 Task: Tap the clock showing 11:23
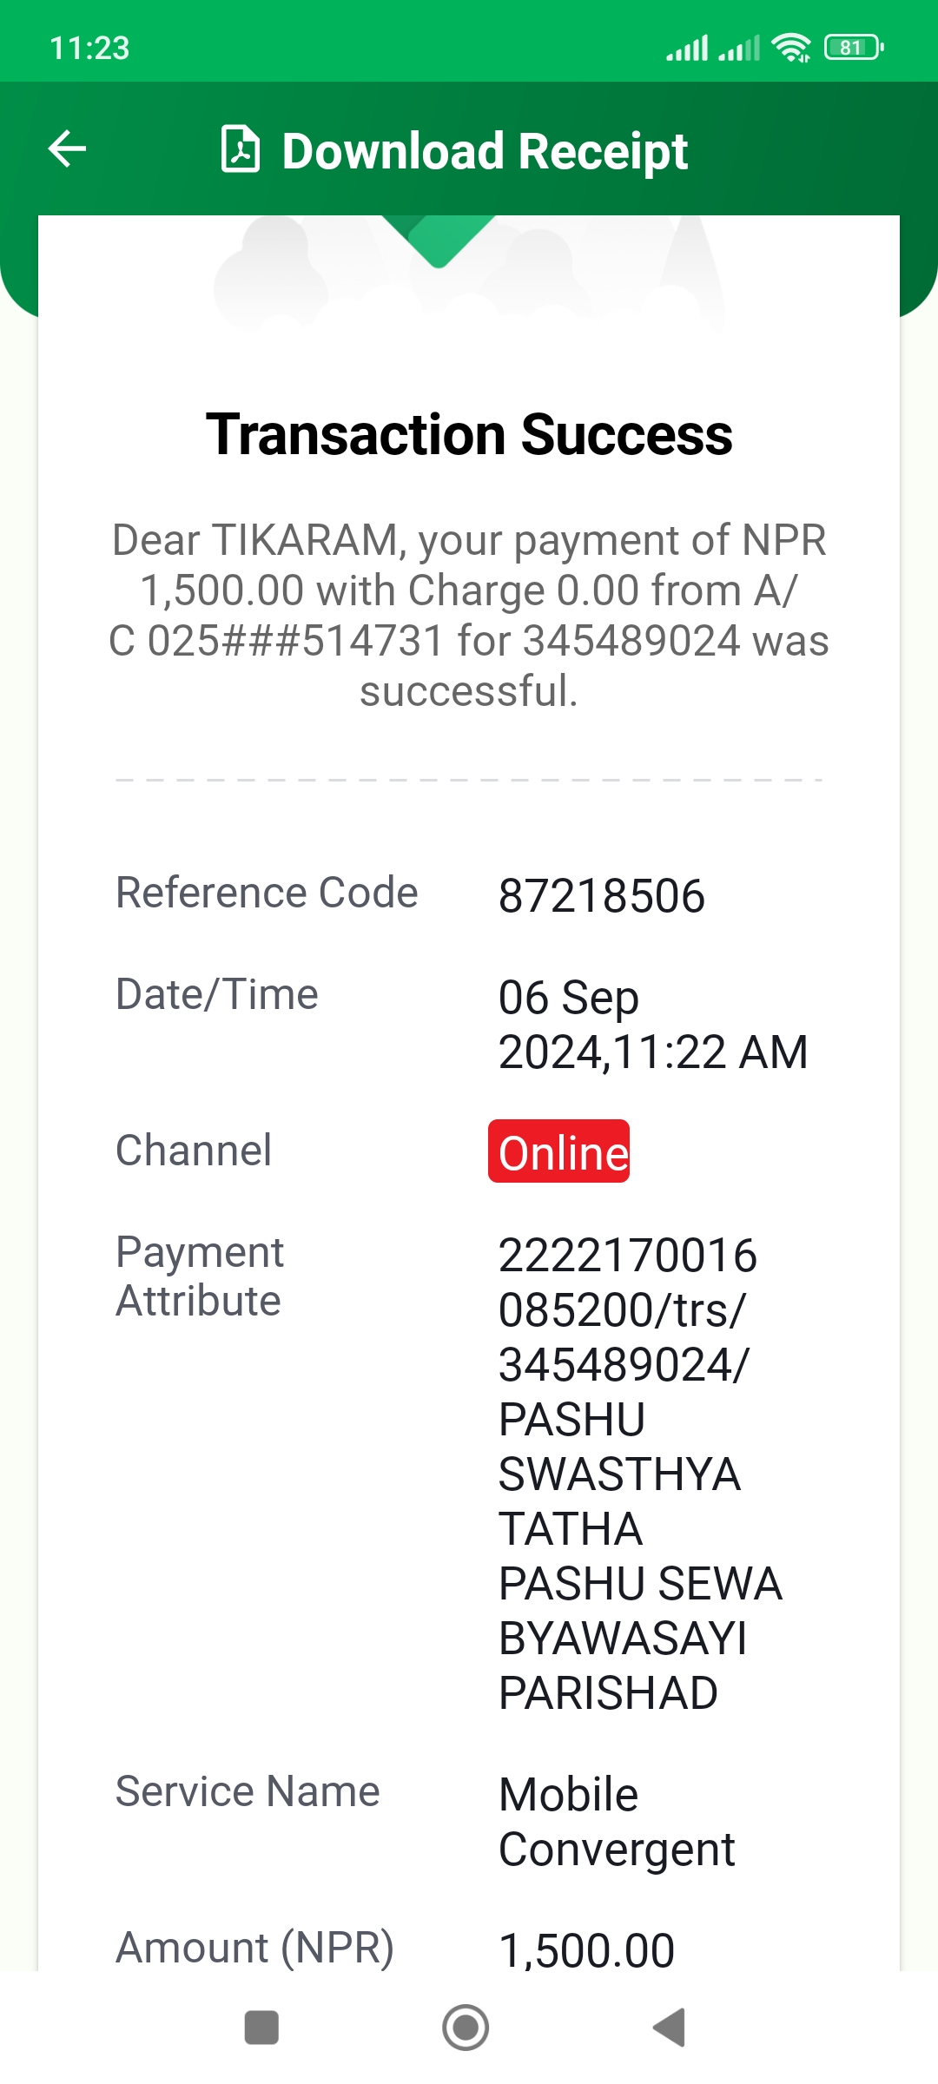pos(89,48)
